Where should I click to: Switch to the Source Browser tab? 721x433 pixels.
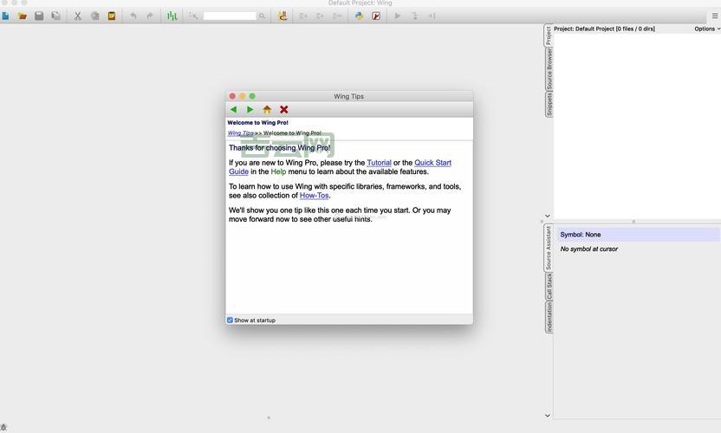[549, 69]
